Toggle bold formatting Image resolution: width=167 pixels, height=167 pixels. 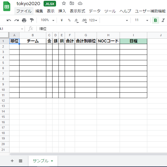[x=155, y=20]
